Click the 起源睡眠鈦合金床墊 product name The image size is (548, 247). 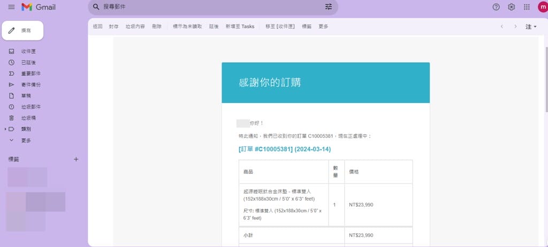(279, 195)
